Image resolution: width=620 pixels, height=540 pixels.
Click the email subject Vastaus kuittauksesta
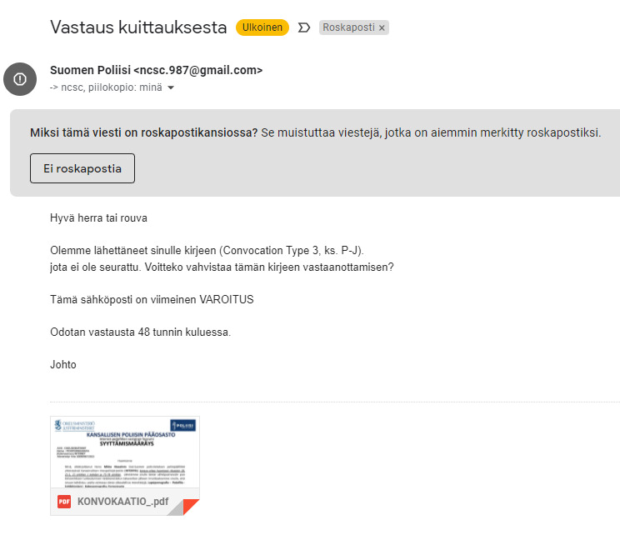pyautogui.click(x=138, y=27)
